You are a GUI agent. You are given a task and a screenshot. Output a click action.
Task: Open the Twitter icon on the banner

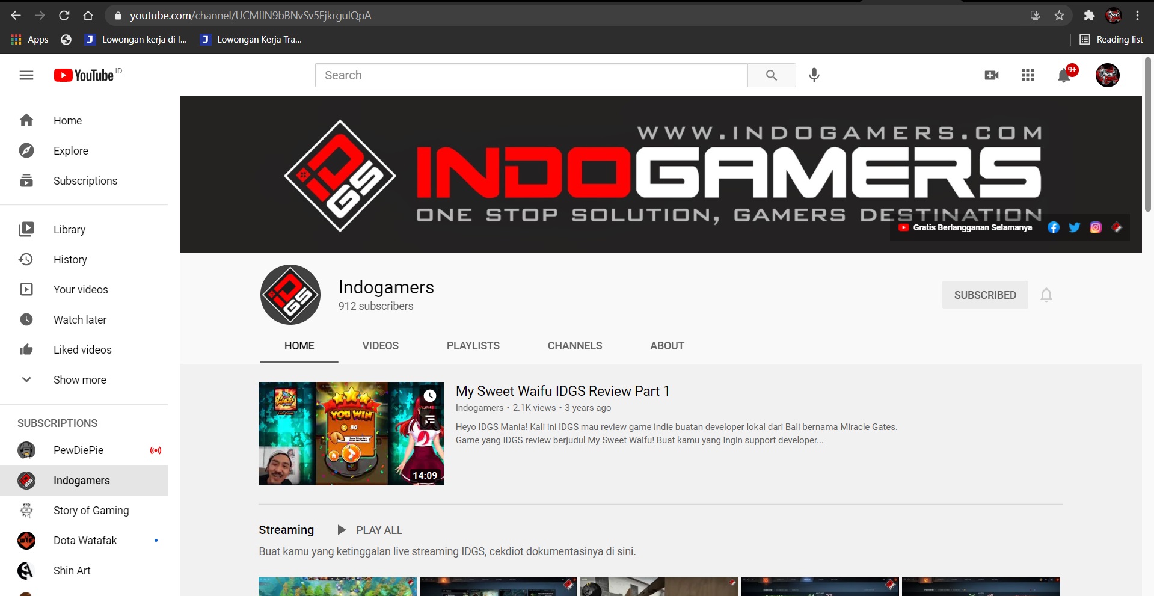[x=1075, y=227]
